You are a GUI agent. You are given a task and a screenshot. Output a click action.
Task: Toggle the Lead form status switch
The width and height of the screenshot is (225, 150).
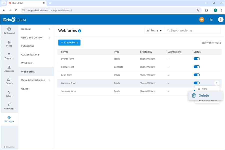coord(197,75)
